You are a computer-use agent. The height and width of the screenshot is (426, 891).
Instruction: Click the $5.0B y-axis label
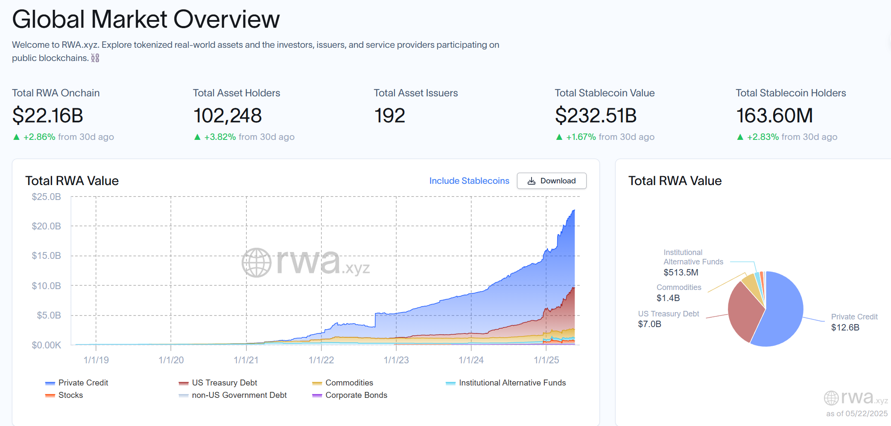pyautogui.click(x=49, y=315)
